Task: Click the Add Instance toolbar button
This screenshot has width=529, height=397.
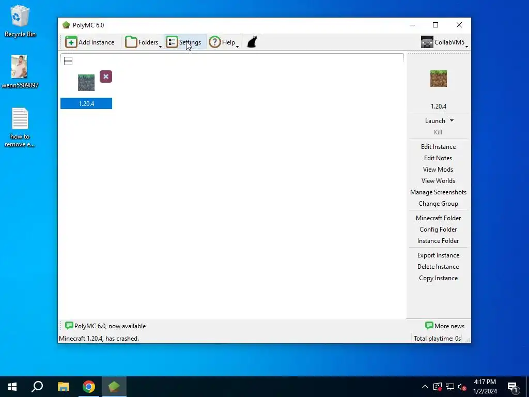Action: tap(90, 42)
